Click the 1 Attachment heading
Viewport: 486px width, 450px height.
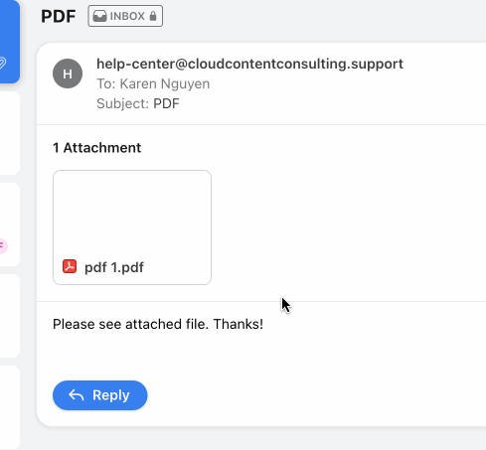click(x=96, y=148)
